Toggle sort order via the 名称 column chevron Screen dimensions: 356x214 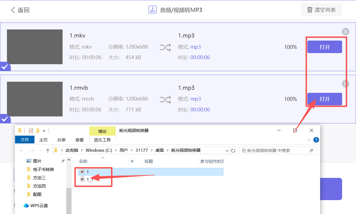(x=103, y=158)
